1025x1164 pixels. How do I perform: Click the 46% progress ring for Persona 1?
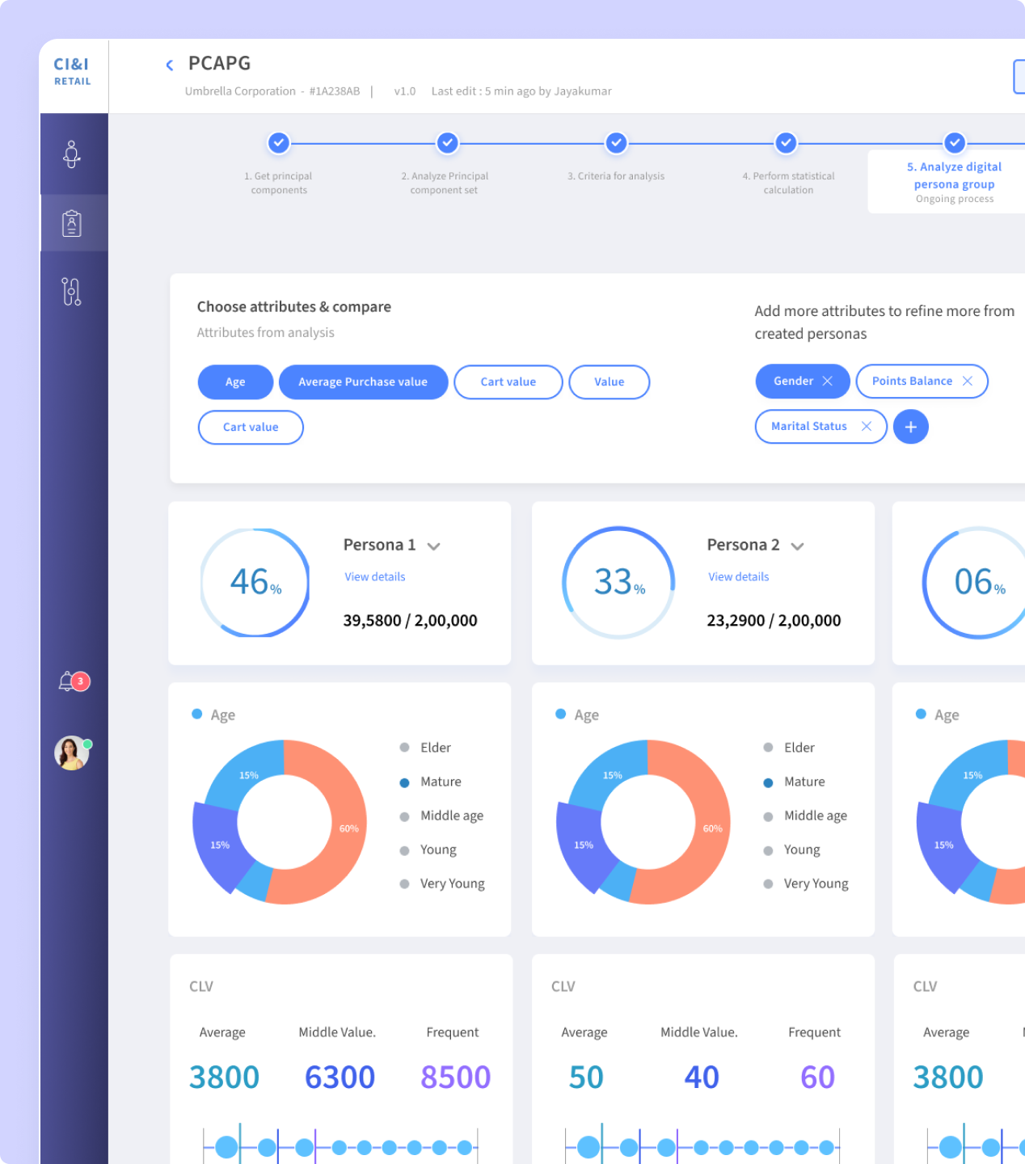(255, 582)
